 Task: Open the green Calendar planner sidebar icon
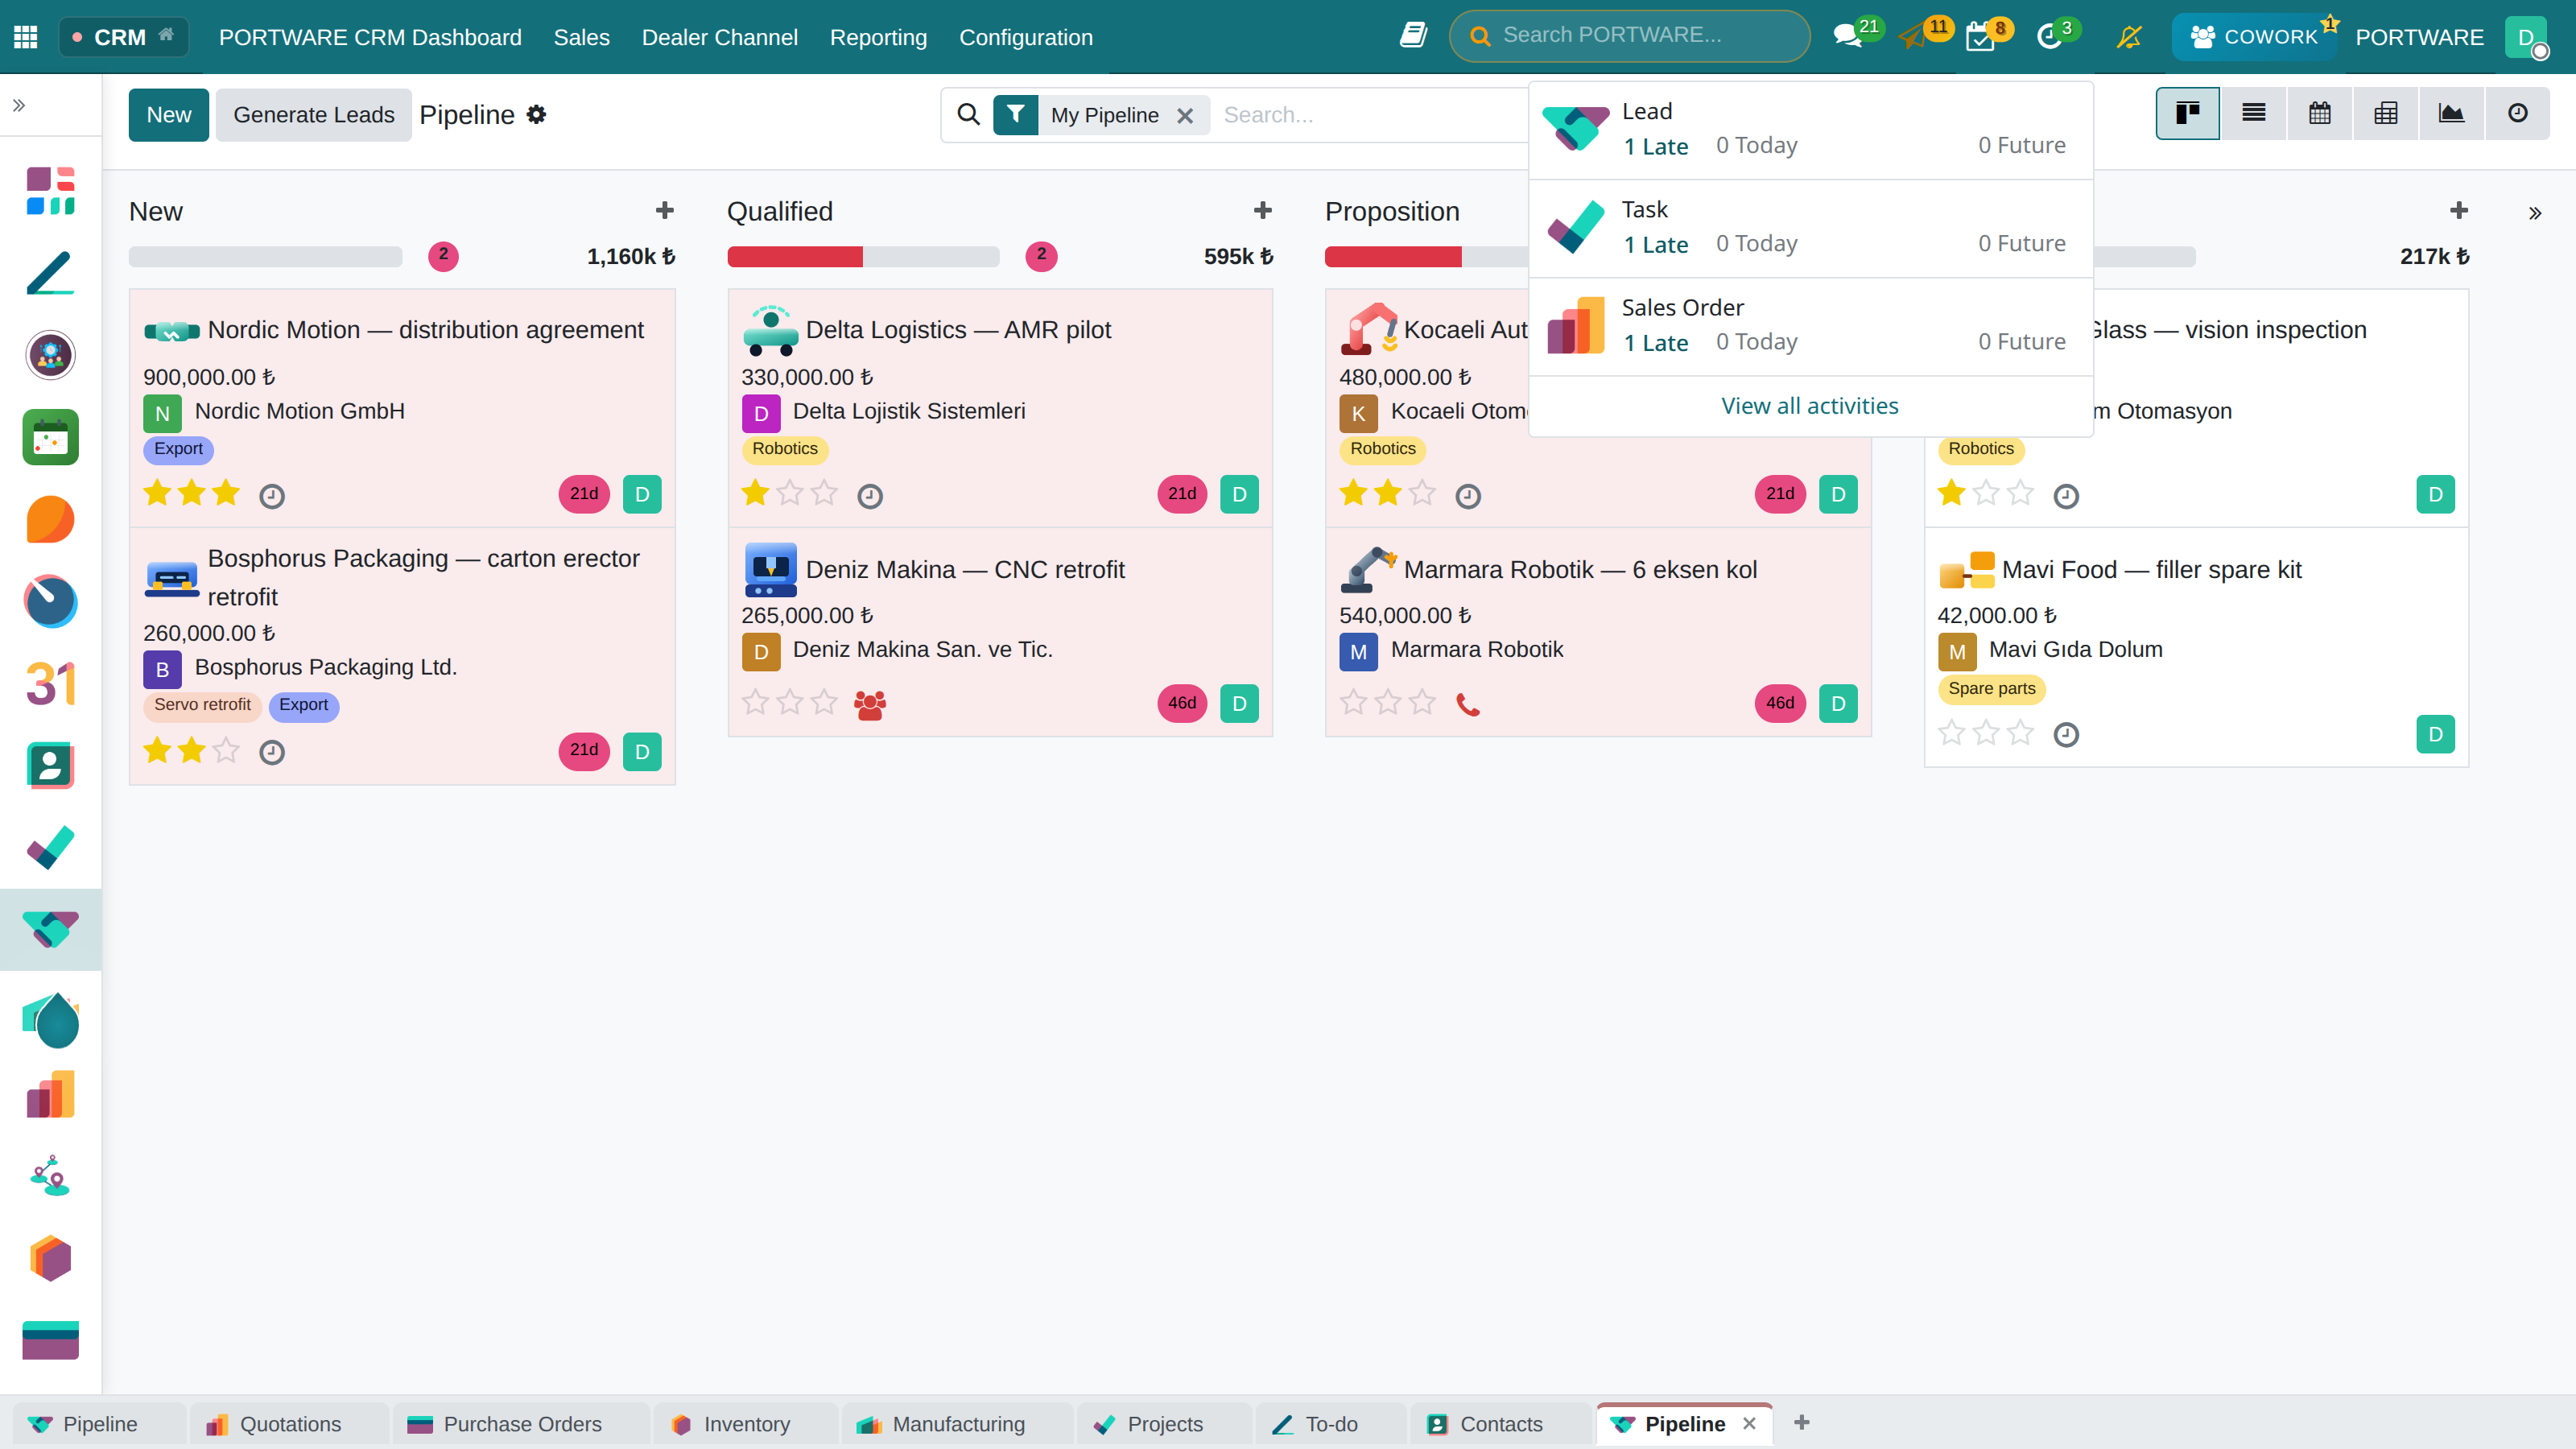coord(50,437)
